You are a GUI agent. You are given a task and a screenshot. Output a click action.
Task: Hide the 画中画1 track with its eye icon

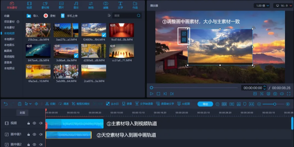tap(34, 134)
